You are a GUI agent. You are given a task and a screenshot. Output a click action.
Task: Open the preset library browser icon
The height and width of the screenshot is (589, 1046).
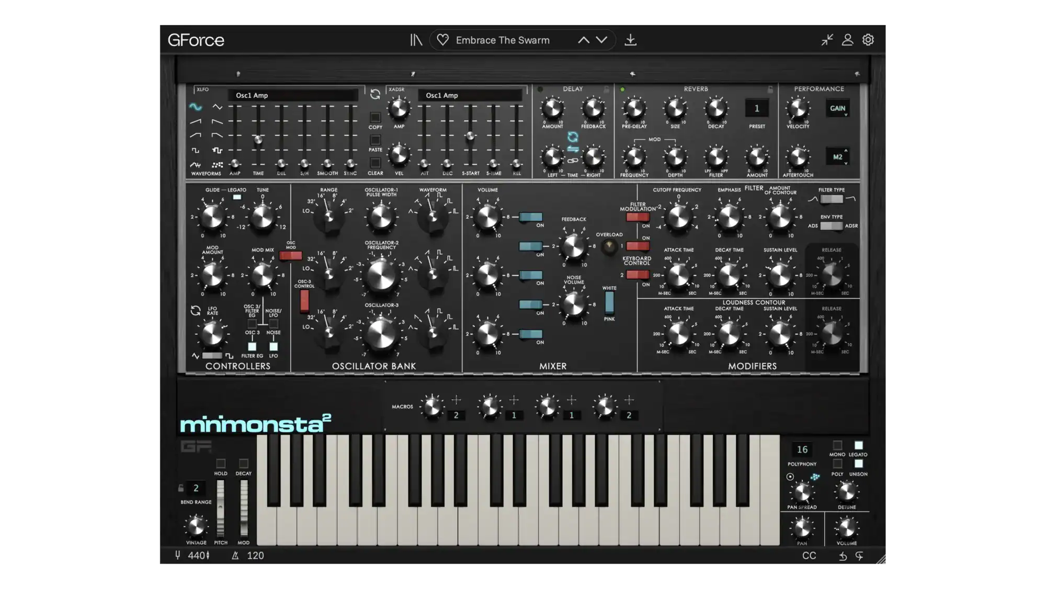pyautogui.click(x=416, y=40)
